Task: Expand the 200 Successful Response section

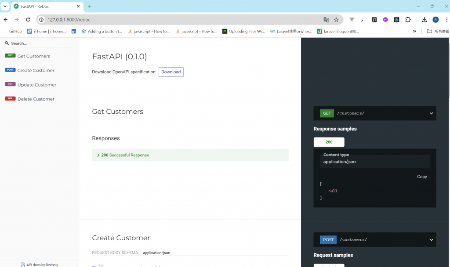Action: pyautogui.click(x=190, y=155)
